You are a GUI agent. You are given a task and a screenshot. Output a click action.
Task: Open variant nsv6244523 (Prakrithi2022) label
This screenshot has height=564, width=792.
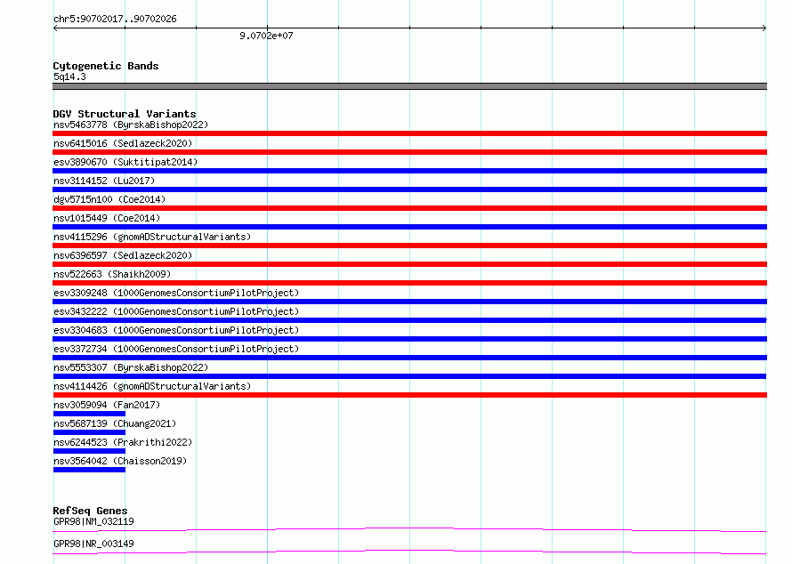pos(123,442)
